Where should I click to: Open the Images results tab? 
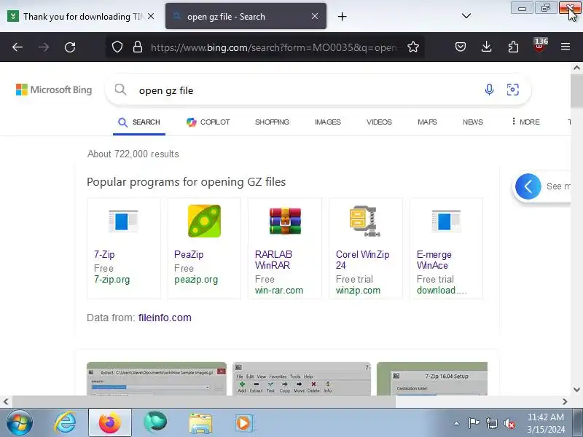[327, 122]
